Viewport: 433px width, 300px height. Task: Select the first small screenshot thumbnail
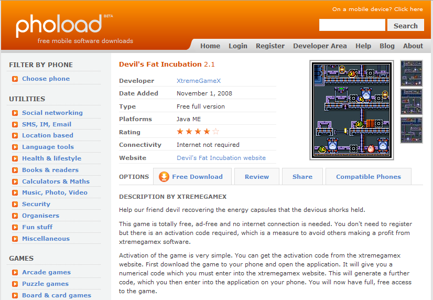[412, 73]
